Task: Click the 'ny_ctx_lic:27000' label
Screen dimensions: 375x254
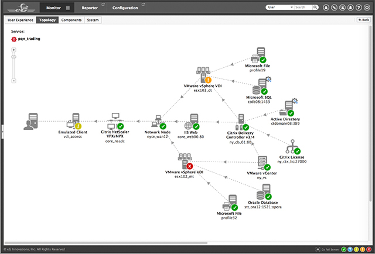Action: pos(292,162)
